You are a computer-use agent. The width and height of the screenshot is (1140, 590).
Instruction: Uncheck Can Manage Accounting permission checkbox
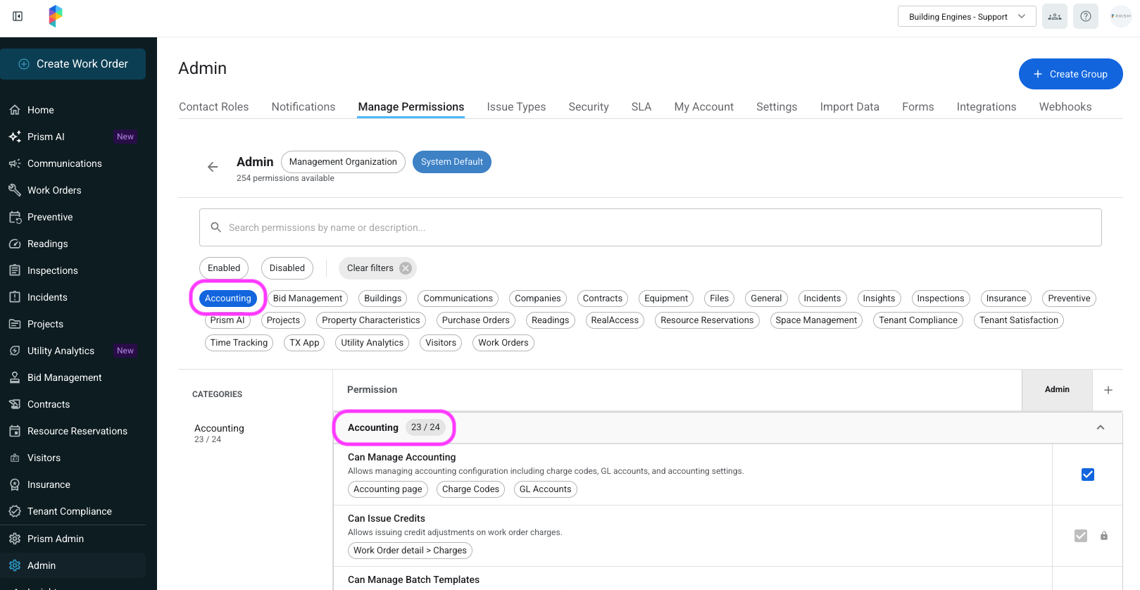point(1087,475)
